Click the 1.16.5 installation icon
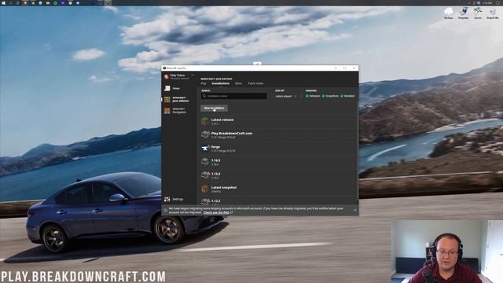This screenshot has height=283, width=503. (x=205, y=162)
